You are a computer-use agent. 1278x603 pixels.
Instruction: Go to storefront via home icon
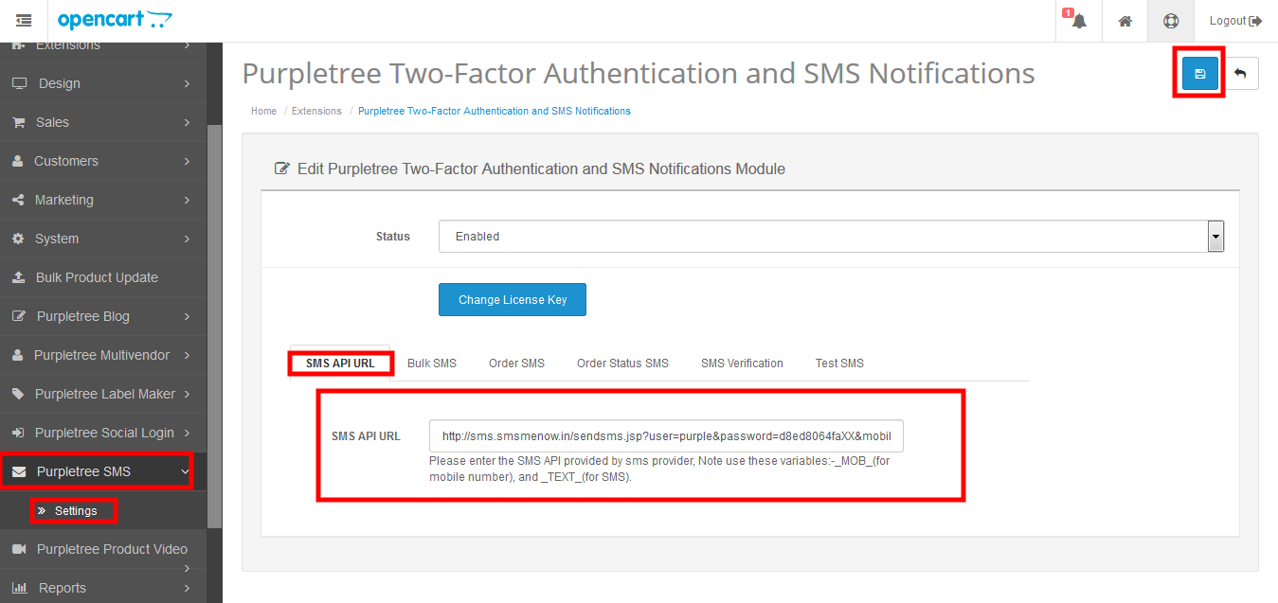tap(1125, 21)
